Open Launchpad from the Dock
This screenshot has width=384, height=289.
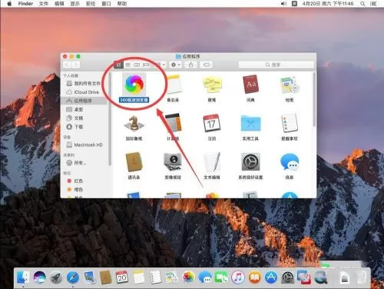(56, 277)
